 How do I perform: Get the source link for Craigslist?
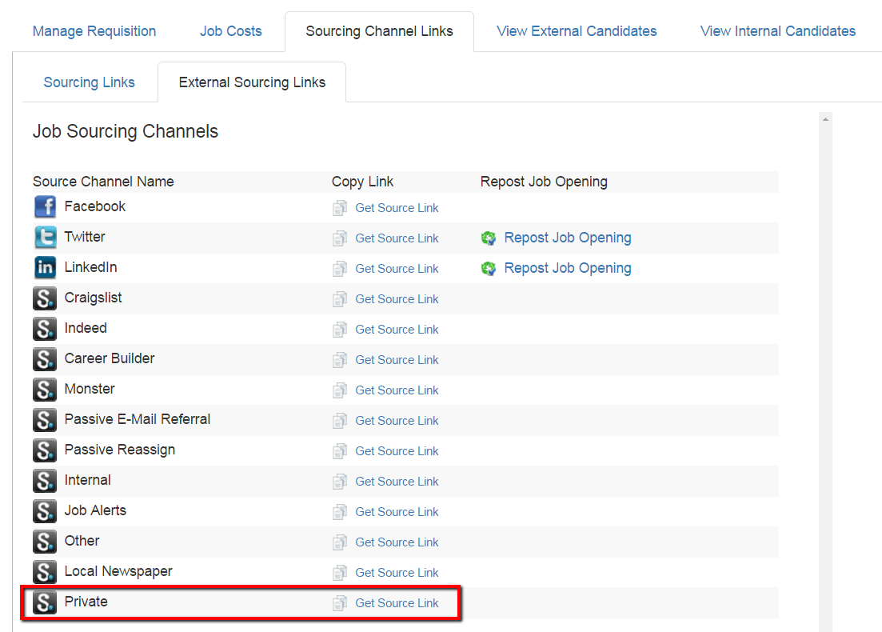pyautogui.click(x=397, y=299)
